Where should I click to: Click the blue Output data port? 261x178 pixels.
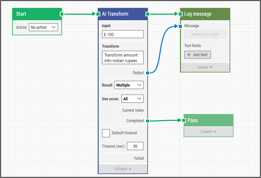[x=148, y=73]
